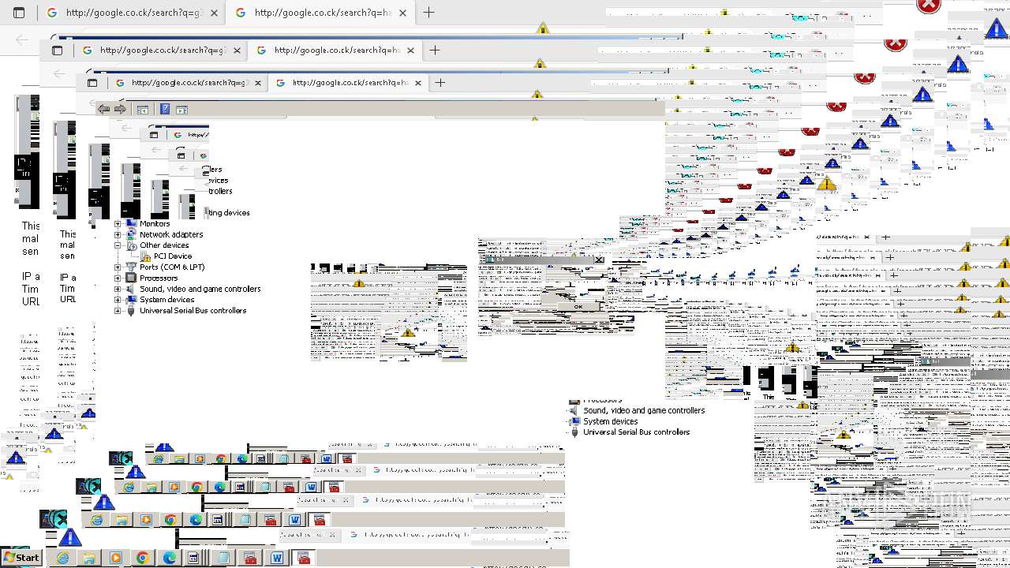The height and width of the screenshot is (568, 1010).
Task: Click OK in the small dialog
Action: pyautogui.click(x=578, y=307)
